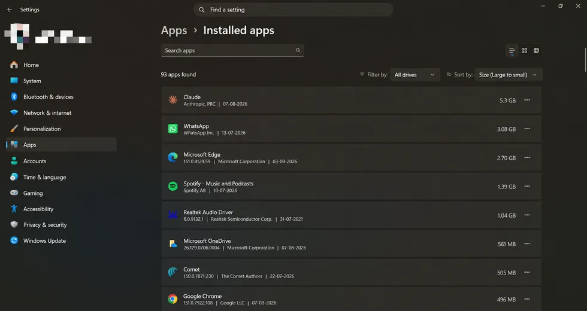Viewport: 587px width, 311px height.
Task: Open Network & internet settings
Action: pyautogui.click(x=61, y=113)
